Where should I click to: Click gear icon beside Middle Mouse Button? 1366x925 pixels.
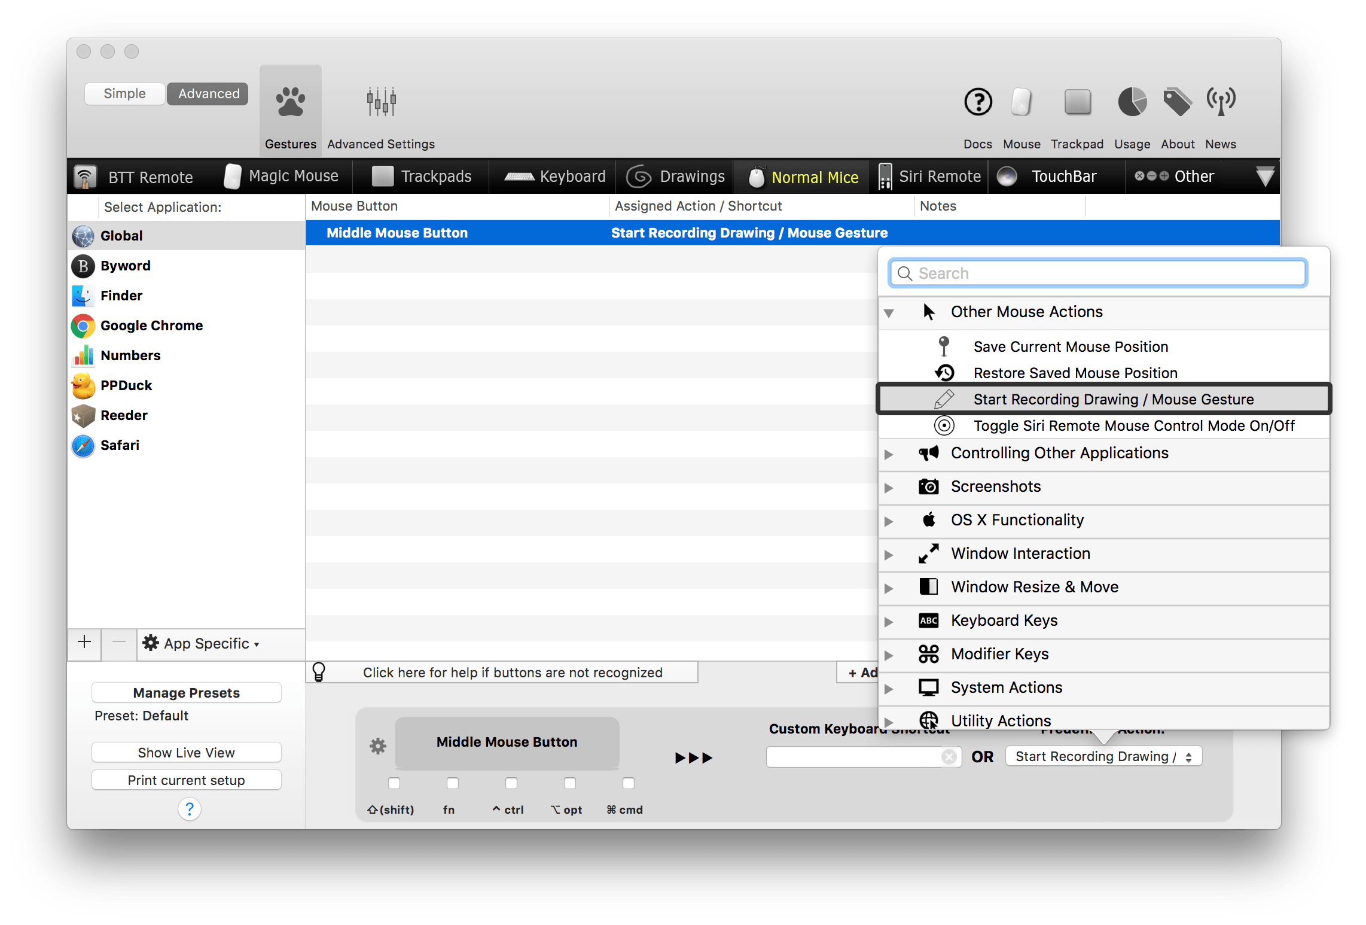(x=378, y=746)
